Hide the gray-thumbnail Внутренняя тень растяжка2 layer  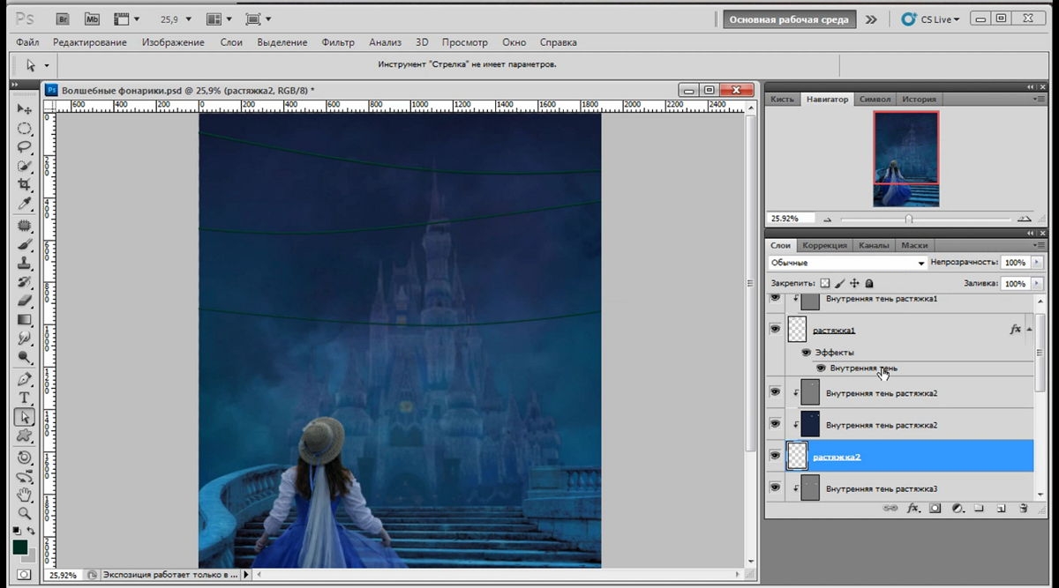(x=775, y=392)
